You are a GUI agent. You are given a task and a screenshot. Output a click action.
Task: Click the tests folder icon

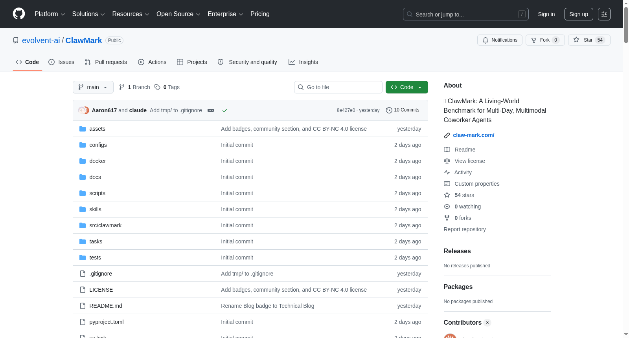[x=83, y=258]
